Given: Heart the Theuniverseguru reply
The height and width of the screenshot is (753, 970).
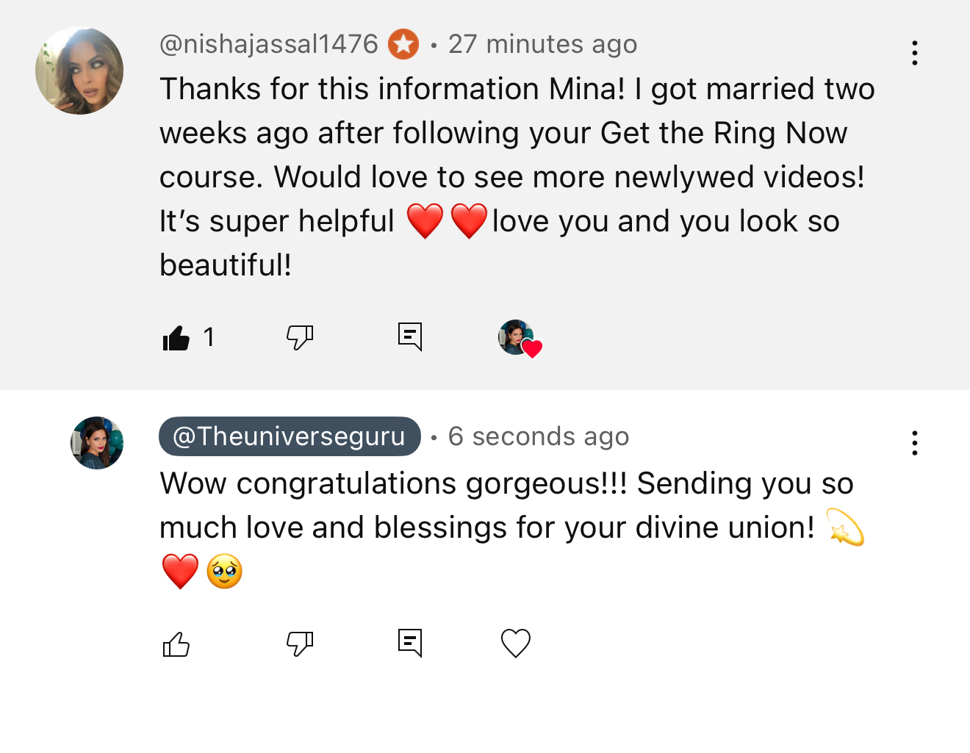Looking at the screenshot, I should [516, 644].
